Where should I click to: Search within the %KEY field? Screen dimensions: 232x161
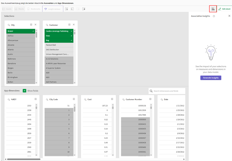click(x=9, y=100)
